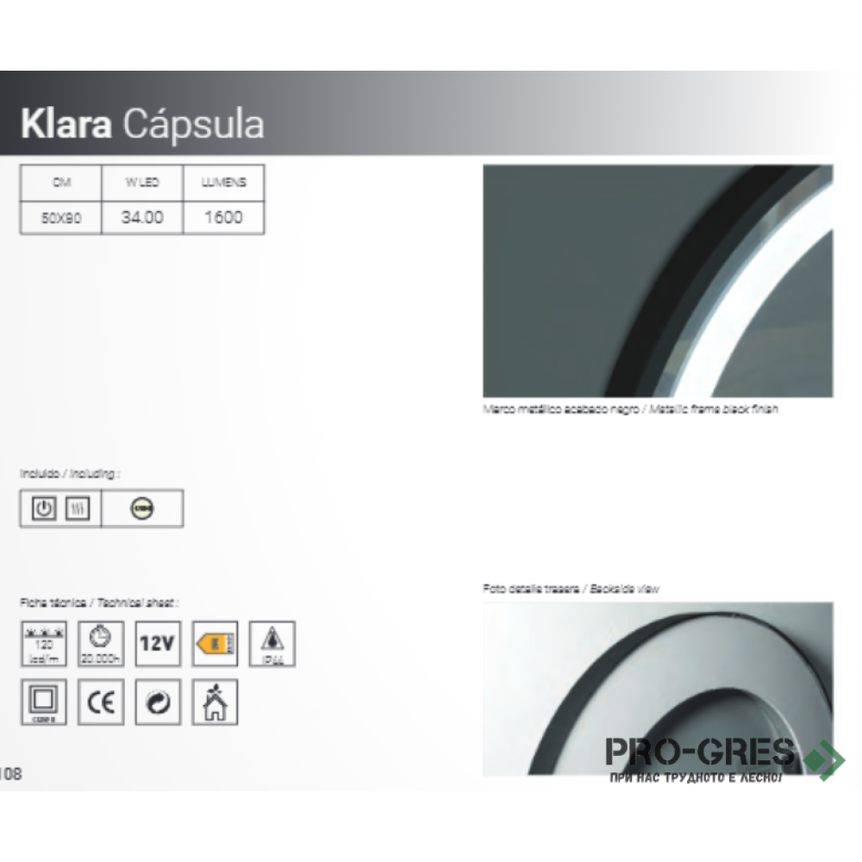
Task: Click the IP44 water protection icon
Action: [x=272, y=644]
